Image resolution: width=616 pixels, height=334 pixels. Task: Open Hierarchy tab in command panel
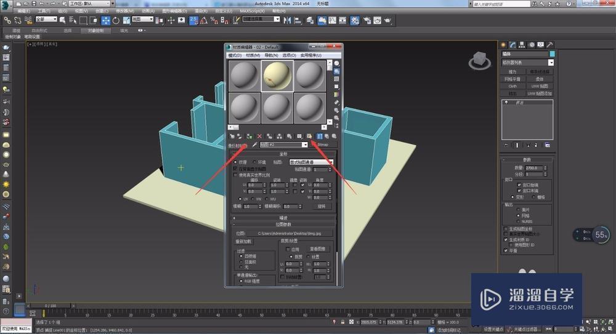pyautogui.click(x=522, y=45)
